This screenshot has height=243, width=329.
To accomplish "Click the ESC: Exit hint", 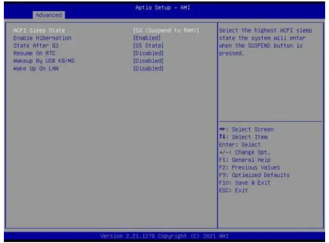I will (x=233, y=190).
